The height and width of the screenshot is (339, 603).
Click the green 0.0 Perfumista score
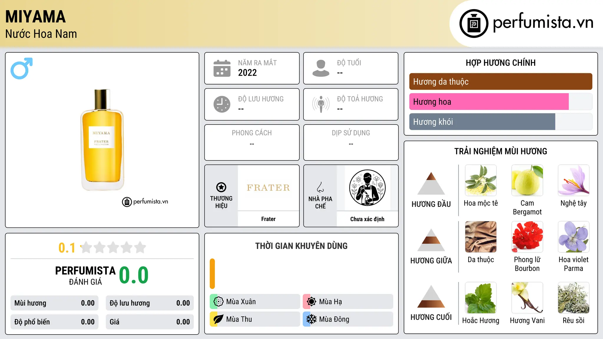(x=134, y=275)
